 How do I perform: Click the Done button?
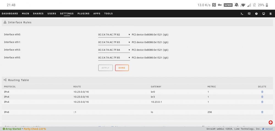122,68
